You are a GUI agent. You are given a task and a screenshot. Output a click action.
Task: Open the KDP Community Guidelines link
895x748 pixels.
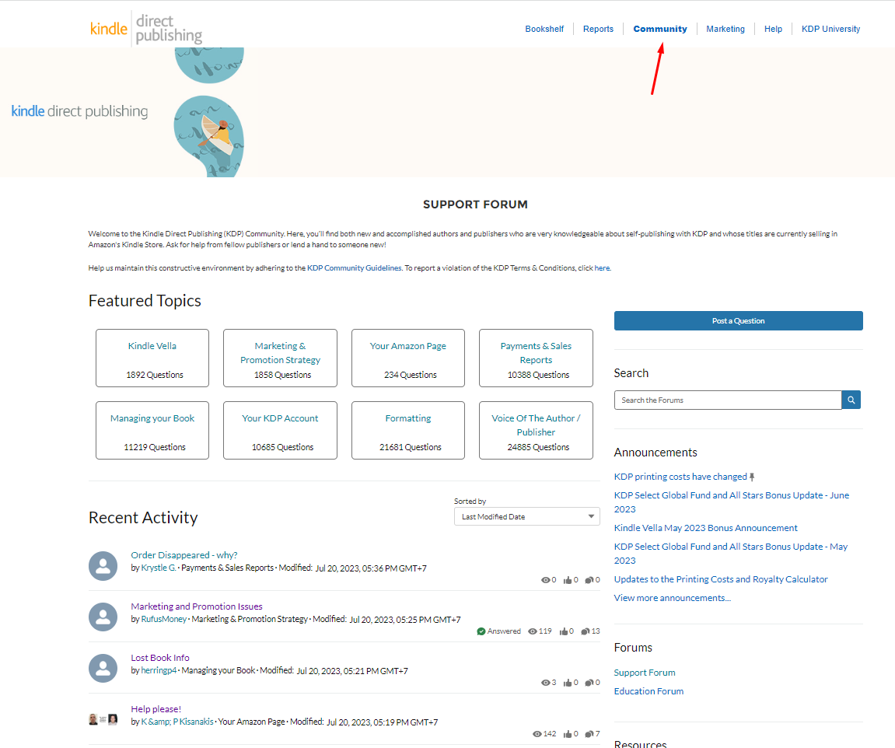tap(355, 268)
